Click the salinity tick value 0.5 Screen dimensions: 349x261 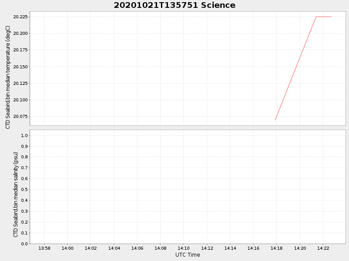(x=24, y=190)
